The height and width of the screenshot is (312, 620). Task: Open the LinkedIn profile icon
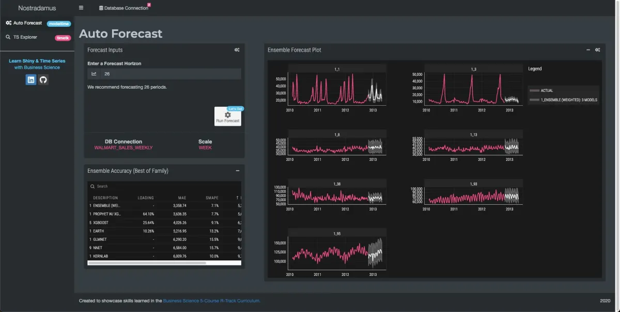(31, 79)
